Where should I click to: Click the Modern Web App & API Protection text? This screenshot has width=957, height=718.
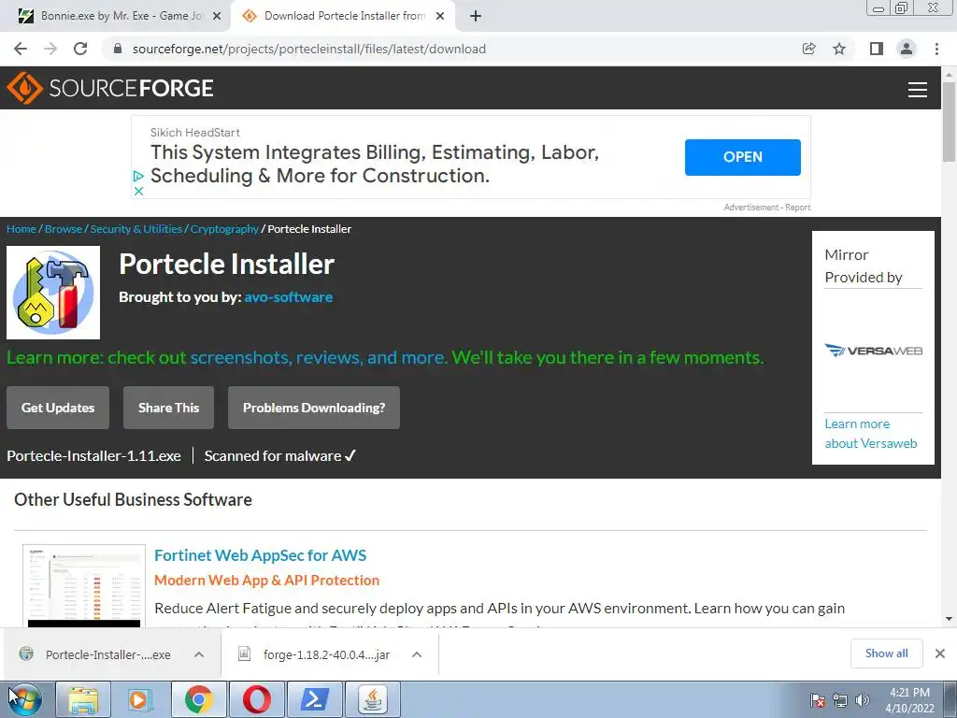tap(266, 580)
